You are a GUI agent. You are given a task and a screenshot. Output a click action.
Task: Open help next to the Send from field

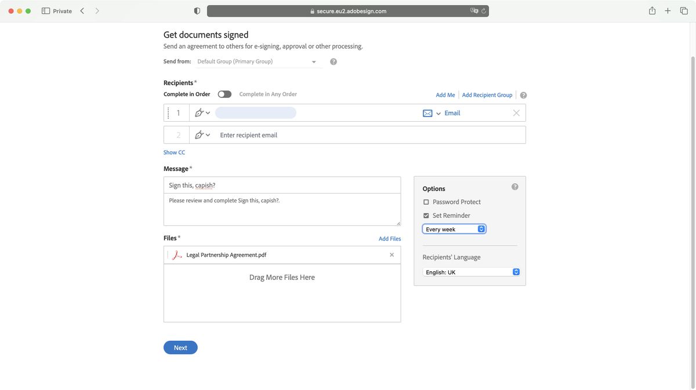tap(333, 61)
